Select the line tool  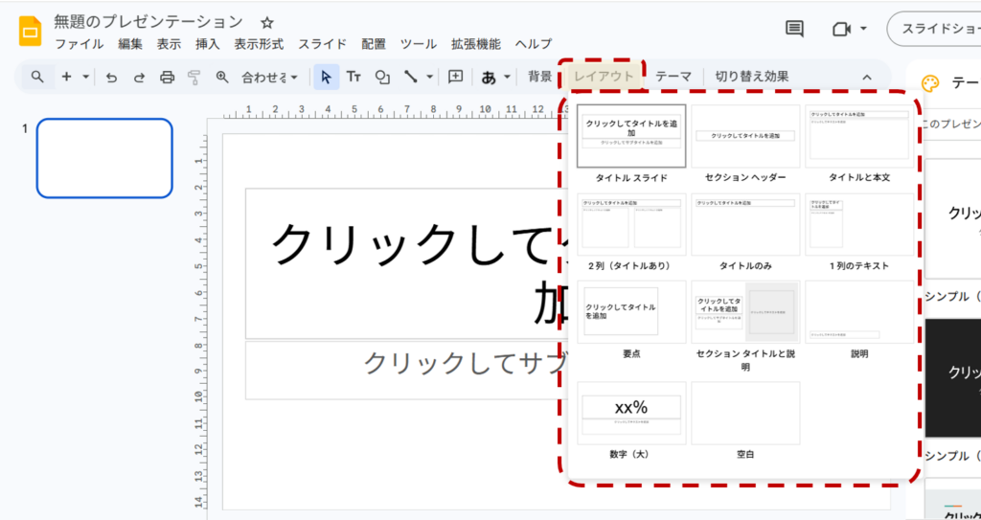(x=411, y=77)
